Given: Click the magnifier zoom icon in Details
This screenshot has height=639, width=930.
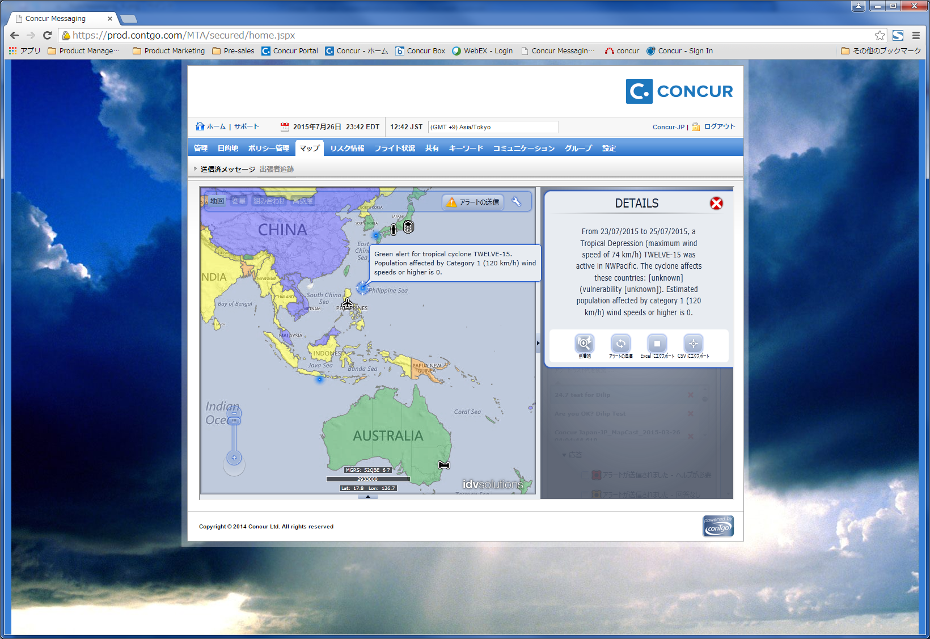Looking at the screenshot, I should click(x=584, y=344).
